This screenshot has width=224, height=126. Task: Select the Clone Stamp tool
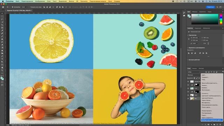tap(2, 39)
